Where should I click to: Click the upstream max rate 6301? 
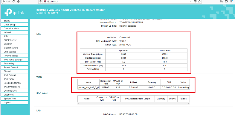124,58
